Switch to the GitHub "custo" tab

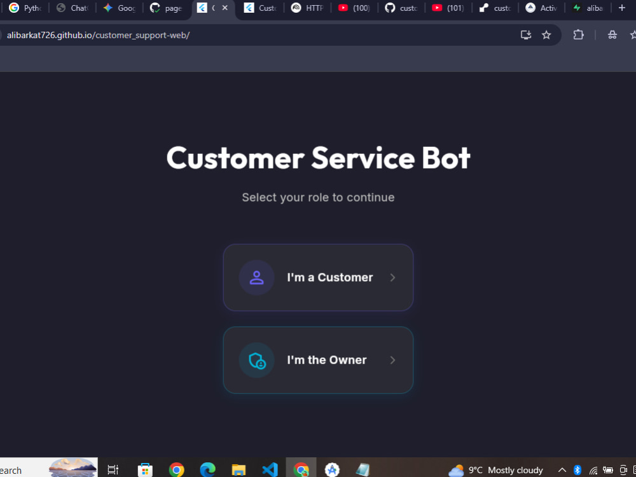[401, 8]
